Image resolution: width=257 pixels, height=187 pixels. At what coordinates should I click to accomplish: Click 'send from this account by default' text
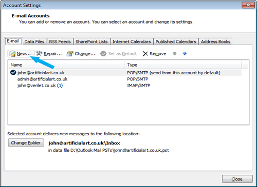point(185,73)
